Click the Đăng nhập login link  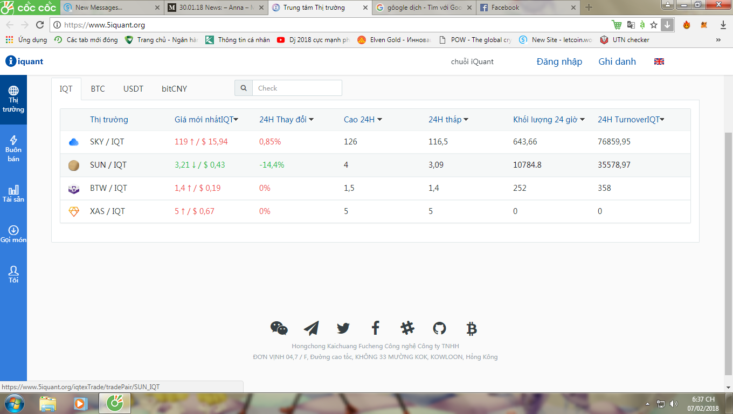(x=559, y=61)
